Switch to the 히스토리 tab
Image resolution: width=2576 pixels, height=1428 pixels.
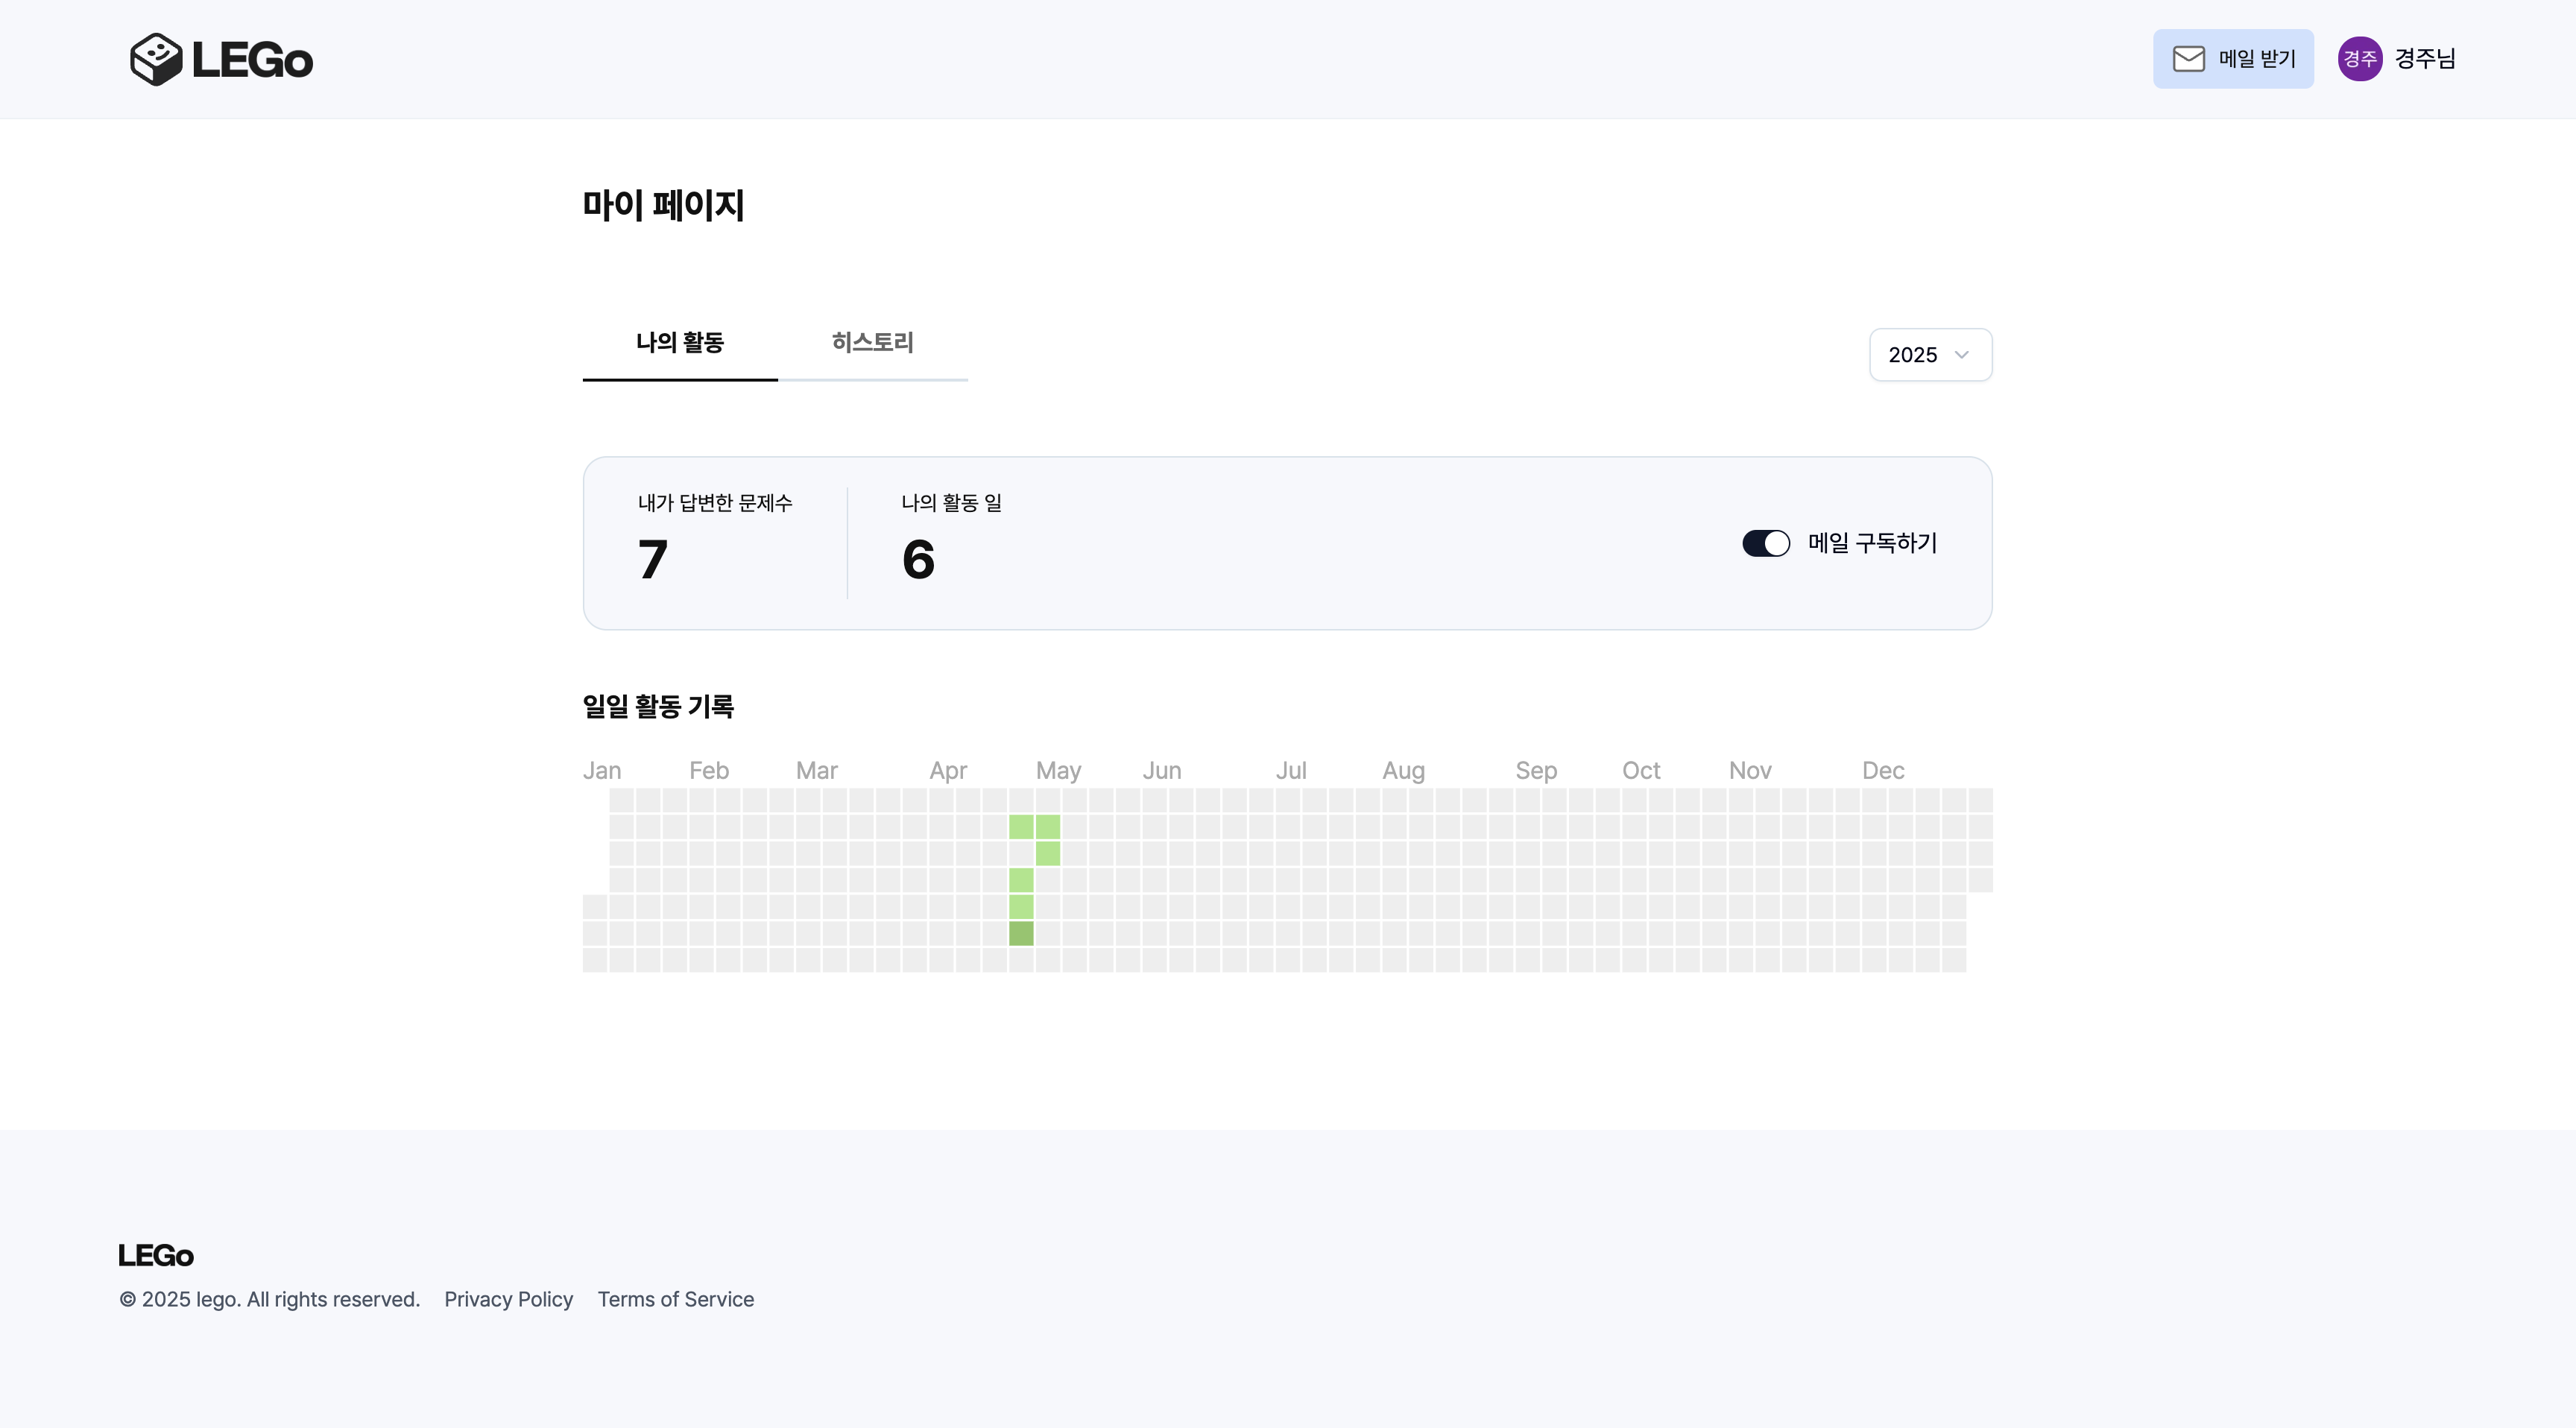click(872, 343)
